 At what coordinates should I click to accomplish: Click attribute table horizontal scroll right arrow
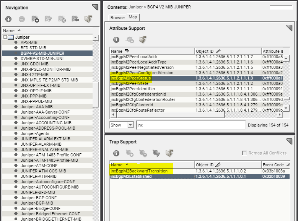(x=280, y=115)
